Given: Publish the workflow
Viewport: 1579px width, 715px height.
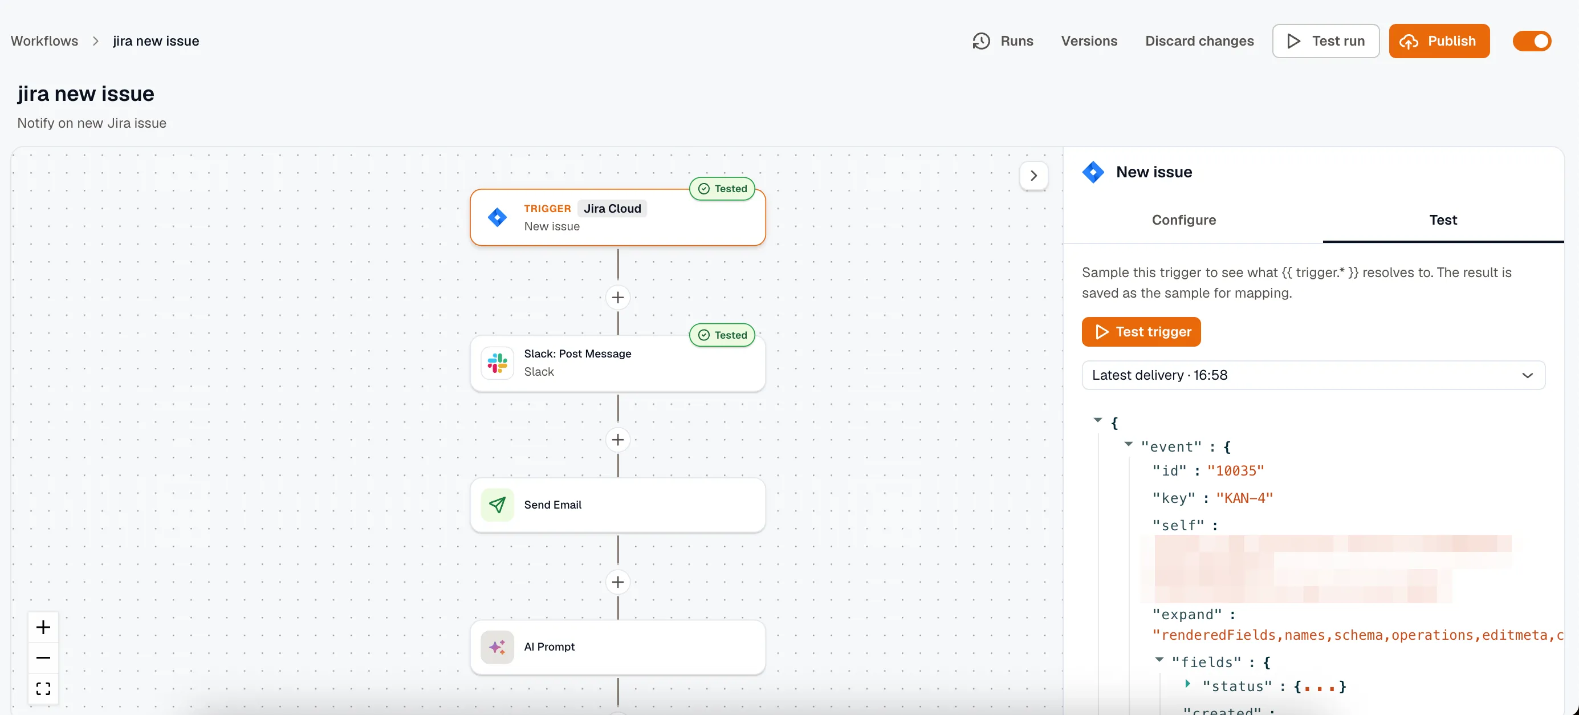Looking at the screenshot, I should (x=1439, y=41).
